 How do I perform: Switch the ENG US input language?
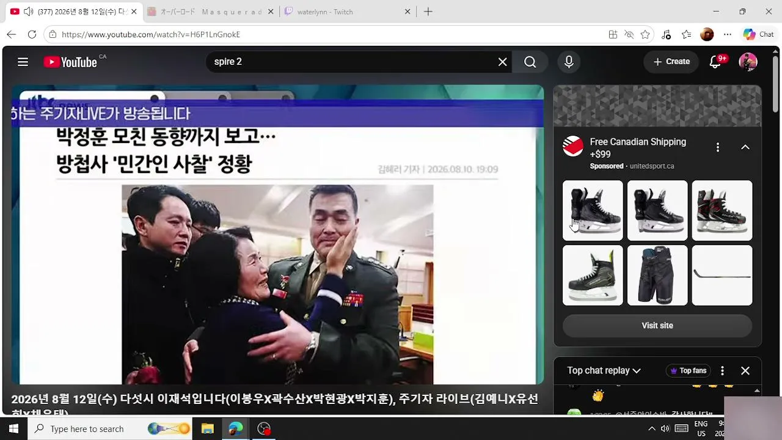[x=701, y=428]
